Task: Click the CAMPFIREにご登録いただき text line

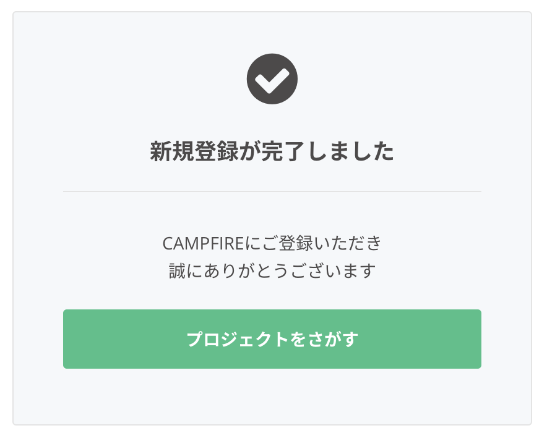Action: tap(272, 243)
